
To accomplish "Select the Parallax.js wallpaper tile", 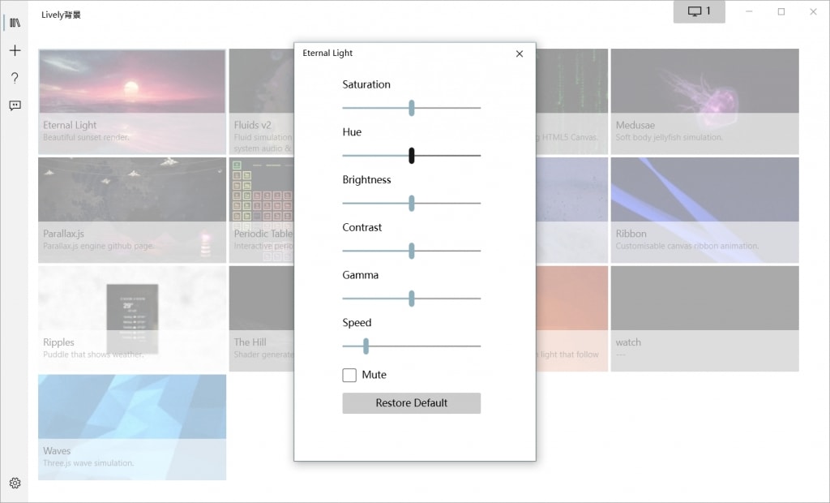I will coord(131,209).
